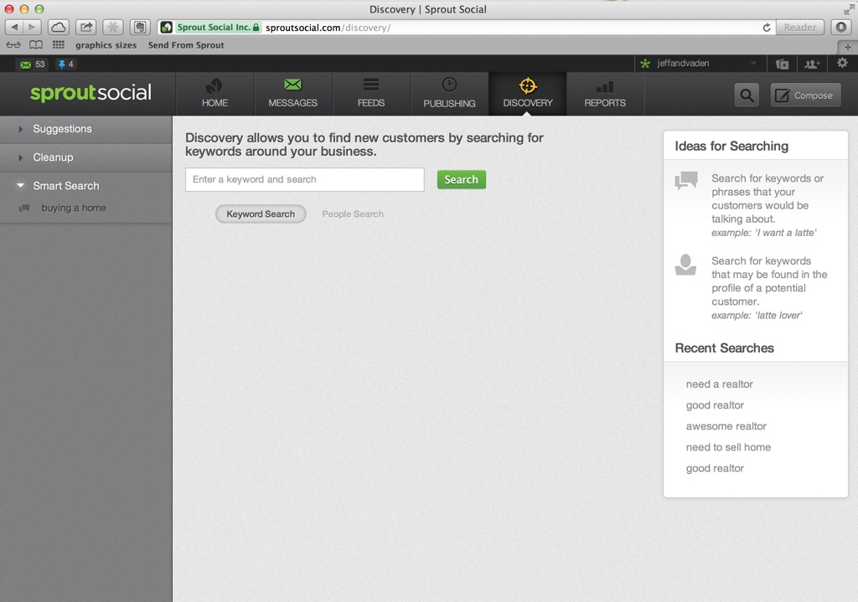This screenshot has height=602, width=858.
Task: Click the address bar URL
Action: click(x=328, y=28)
